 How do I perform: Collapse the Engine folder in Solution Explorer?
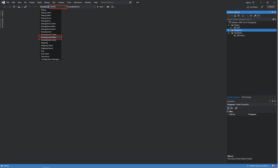tap(229, 25)
